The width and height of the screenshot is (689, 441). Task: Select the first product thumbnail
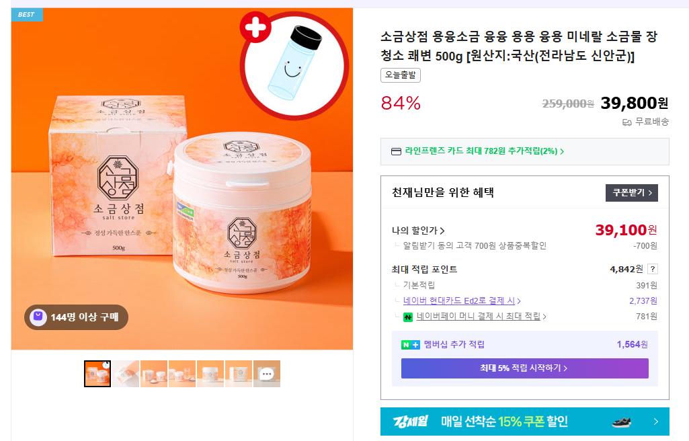click(97, 374)
